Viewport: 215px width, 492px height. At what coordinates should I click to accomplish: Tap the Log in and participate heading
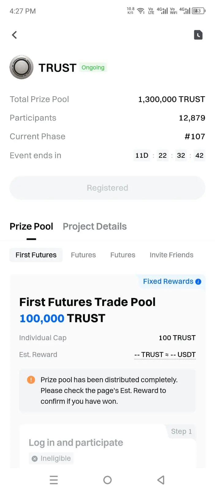(76, 442)
